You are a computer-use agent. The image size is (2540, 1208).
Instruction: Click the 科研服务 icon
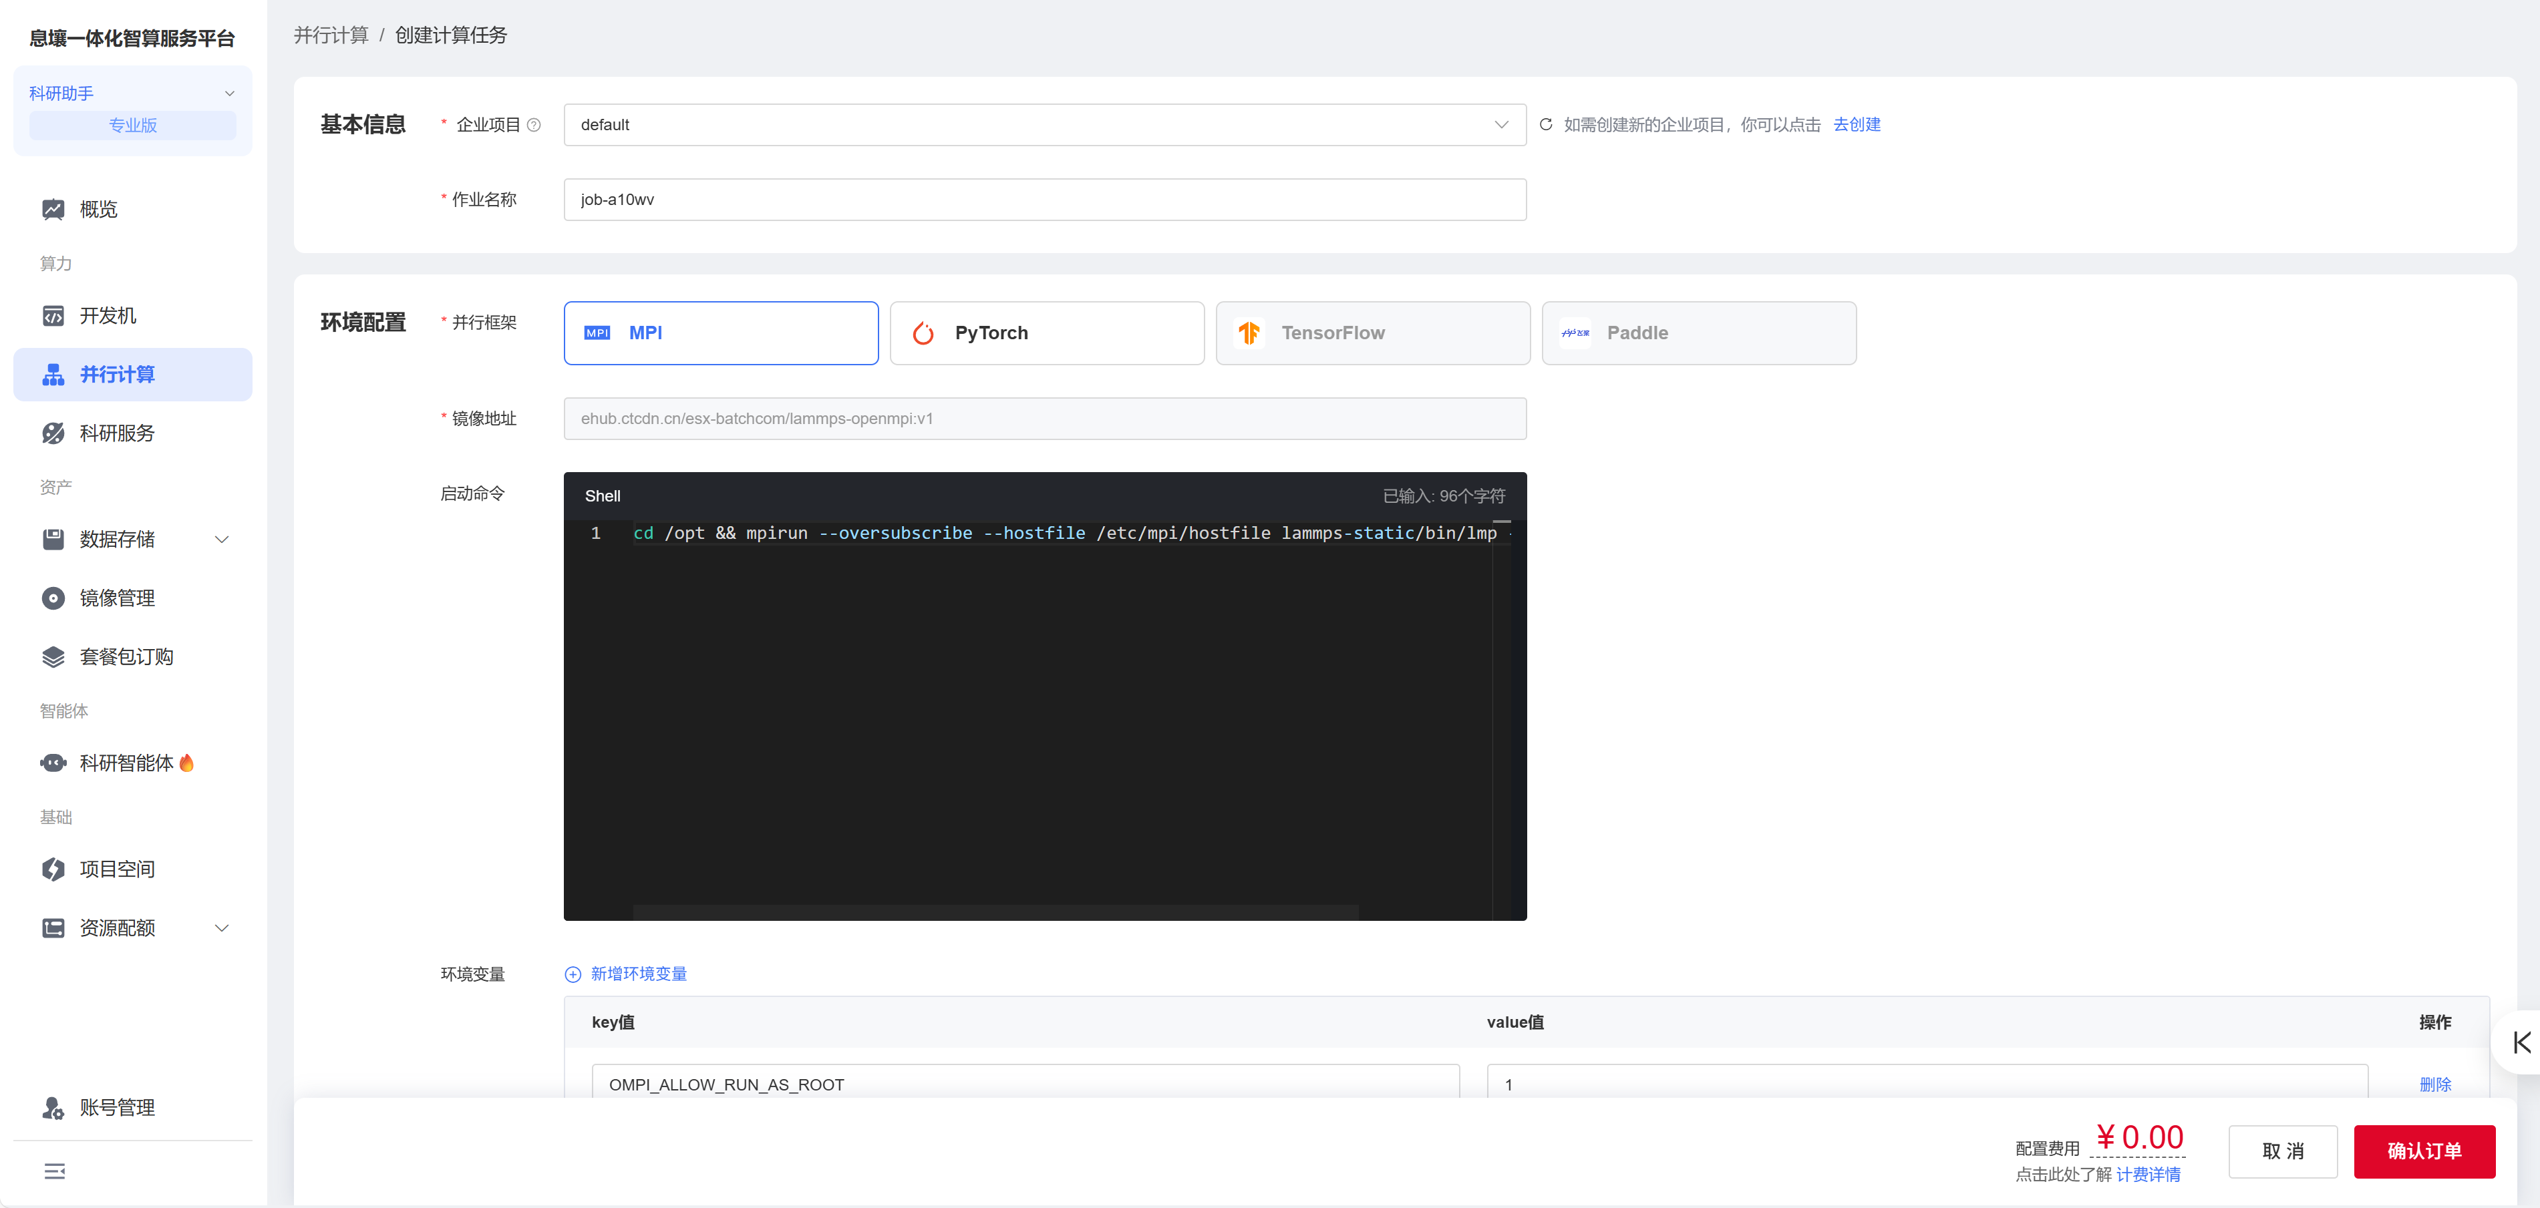[x=53, y=433]
